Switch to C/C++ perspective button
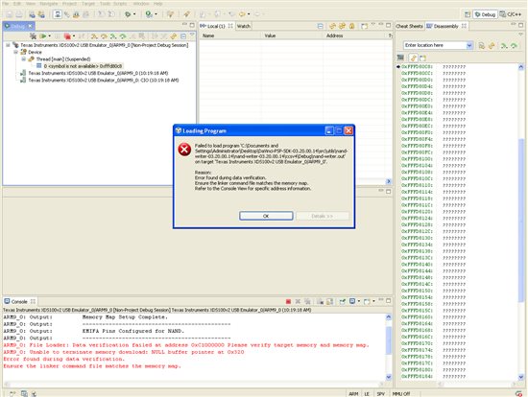The image size is (528, 397). point(511,14)
